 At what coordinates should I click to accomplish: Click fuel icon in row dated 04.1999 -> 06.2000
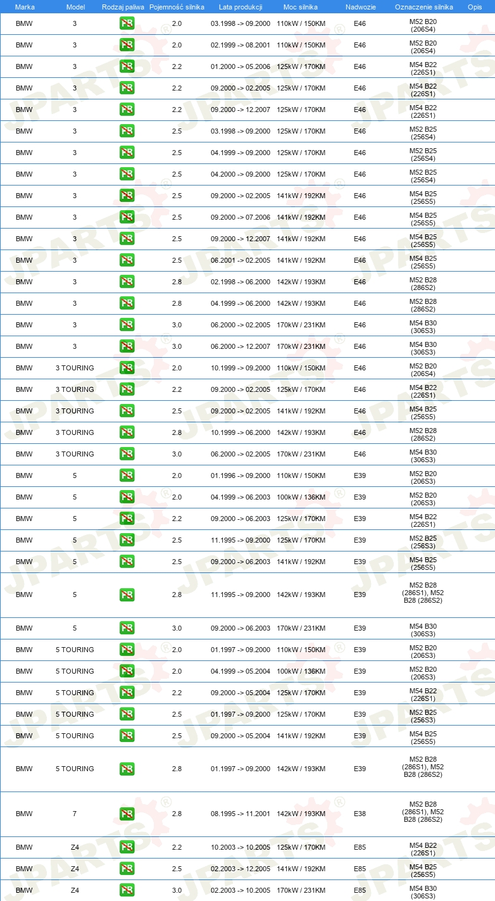(x=127, y=303)
